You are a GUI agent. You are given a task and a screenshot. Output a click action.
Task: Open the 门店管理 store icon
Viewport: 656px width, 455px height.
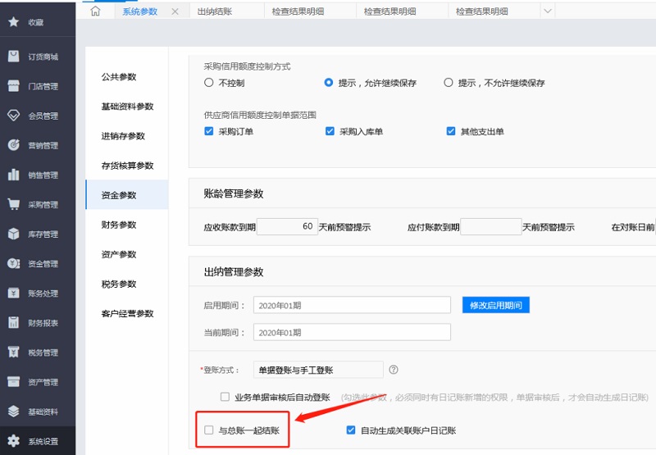click(x=13, y=86)
